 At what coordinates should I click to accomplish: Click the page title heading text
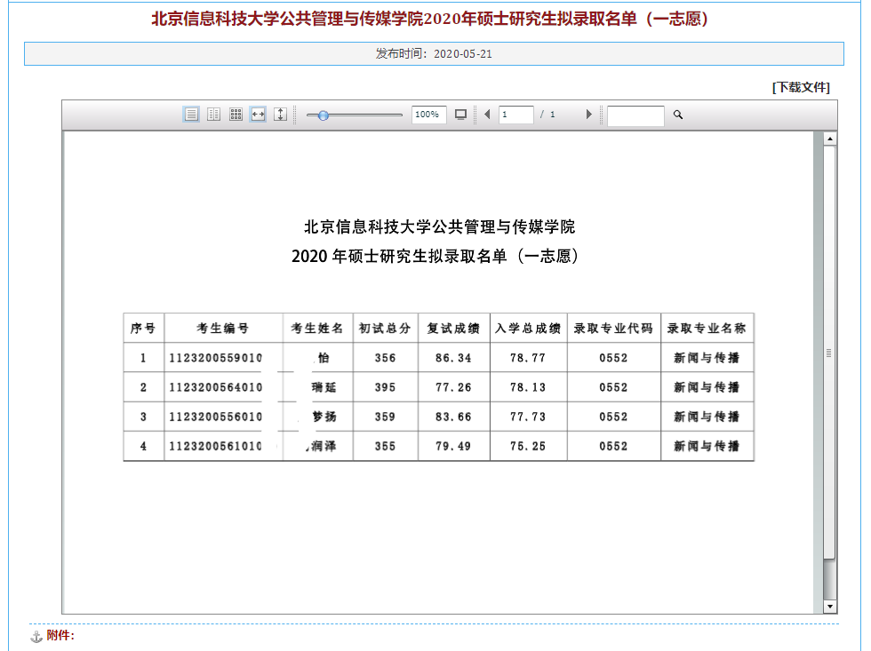tap(433, 19)
